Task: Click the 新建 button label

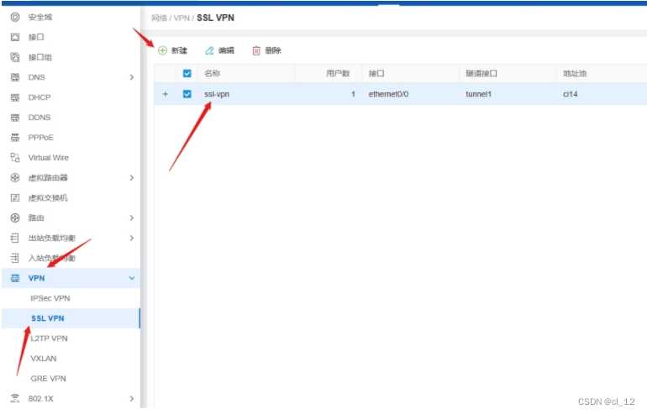Action: 179,50
